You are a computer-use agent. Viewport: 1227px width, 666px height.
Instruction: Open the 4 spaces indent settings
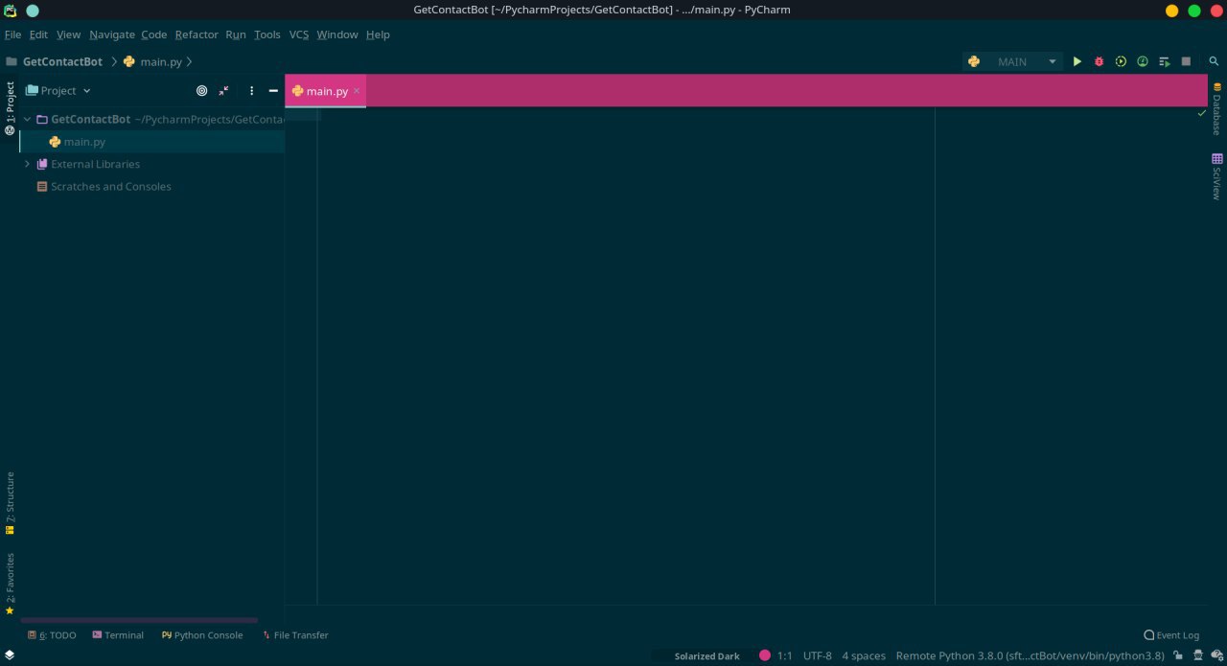pyautogui.click(x=864, y=655)
